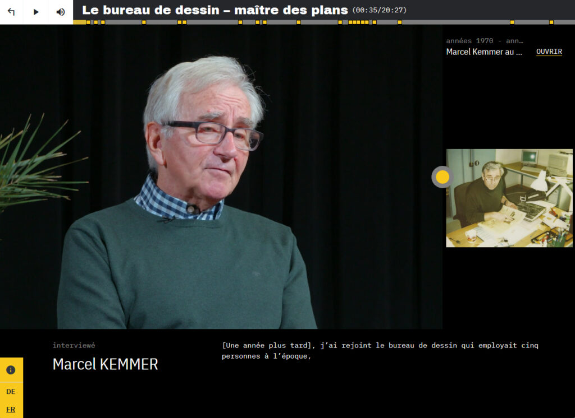Jump to the last timeline marker

(551, 22)
